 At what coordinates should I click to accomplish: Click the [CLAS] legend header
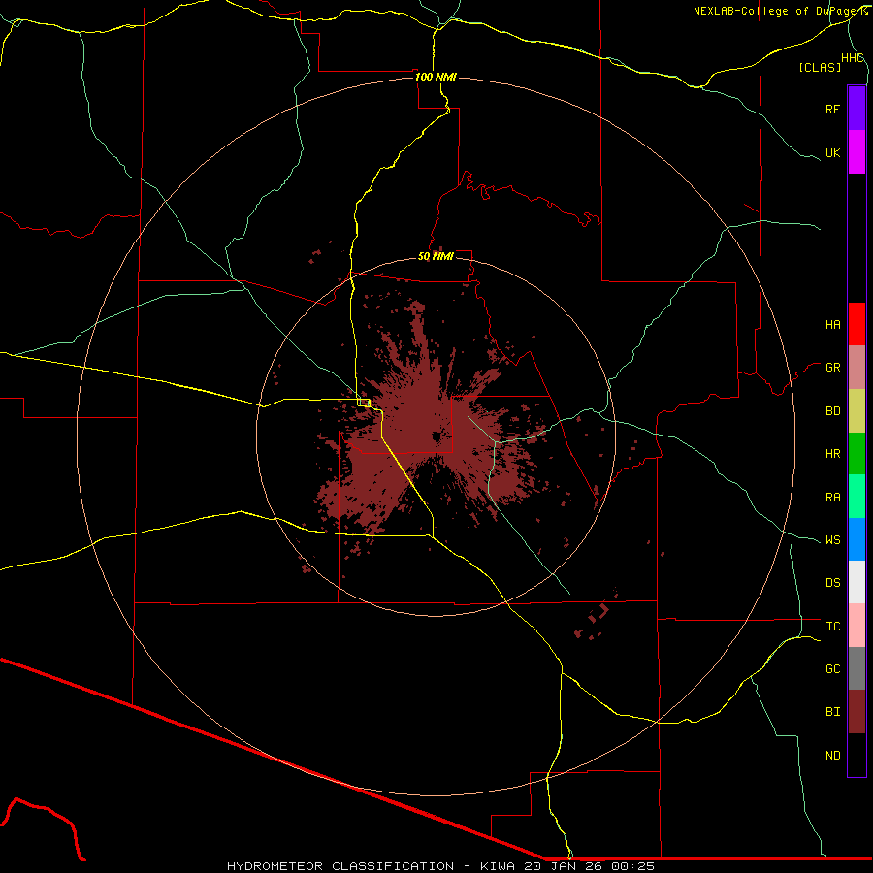pyautogui.click(x=820, y=67)
